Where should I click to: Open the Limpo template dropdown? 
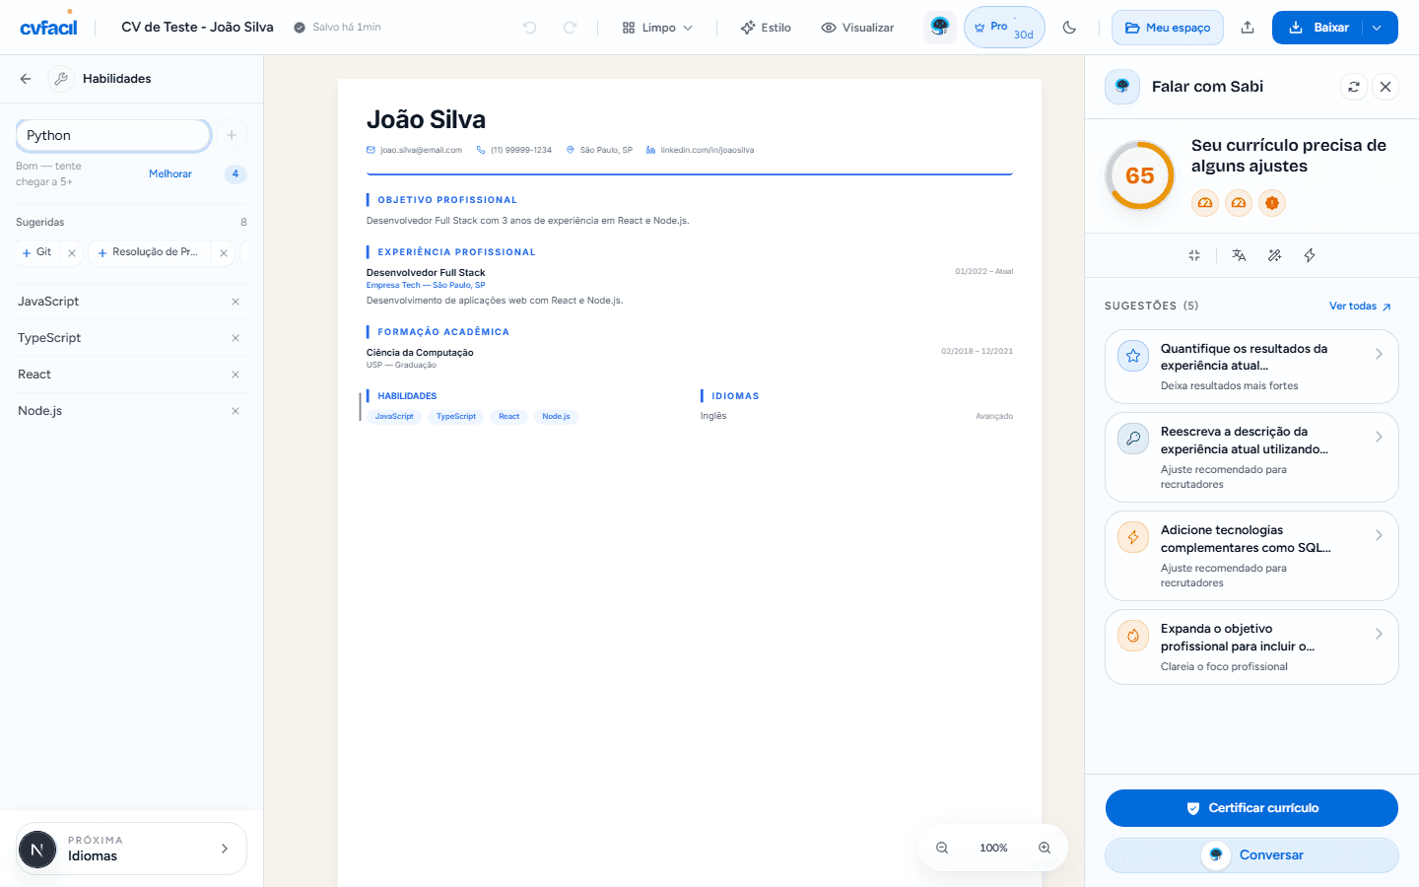[657, 28]
